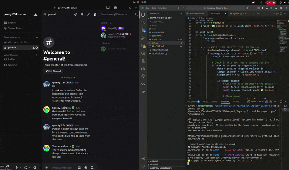Expand the __pycache__ folder in Explorer
This screenshot has height=170, width=289.
(x=157, y=22)
